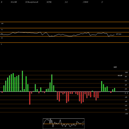Click the MRSI value 66.49
This screenshot has height=129, width=129.
point(120,76)
